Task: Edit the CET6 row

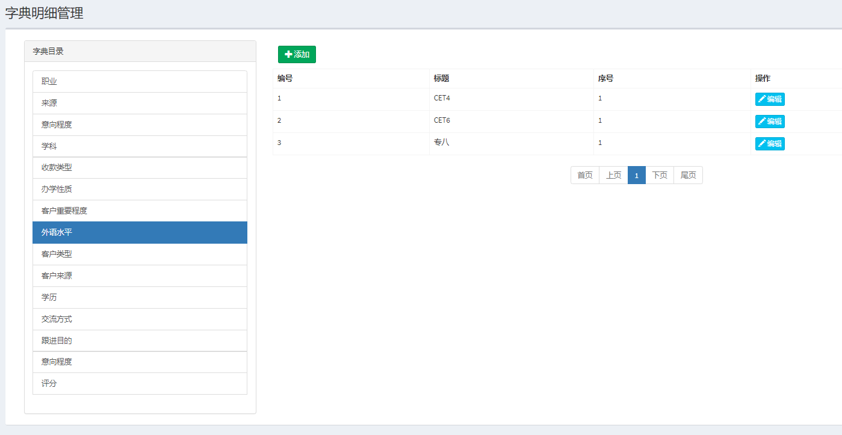Action: (770, 122)
